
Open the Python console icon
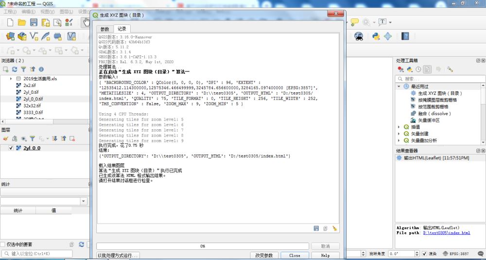click(x=376, y=36)
